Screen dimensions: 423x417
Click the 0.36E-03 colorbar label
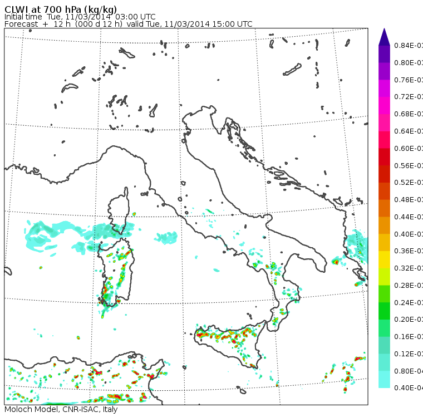tap(409, 251)
